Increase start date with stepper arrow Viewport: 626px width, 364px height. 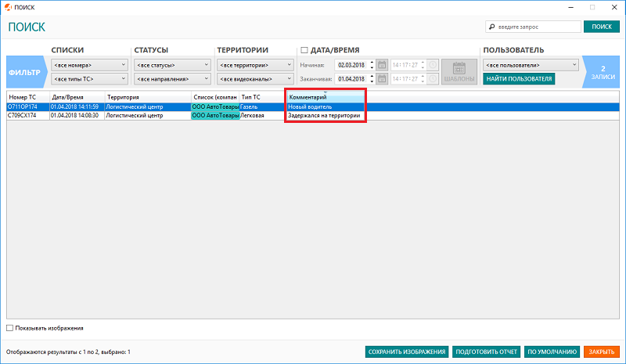(x=372, y=63)
